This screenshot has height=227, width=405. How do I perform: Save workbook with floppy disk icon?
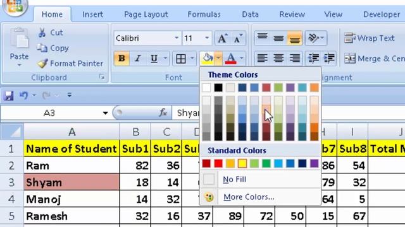click(x=8, y=95)
